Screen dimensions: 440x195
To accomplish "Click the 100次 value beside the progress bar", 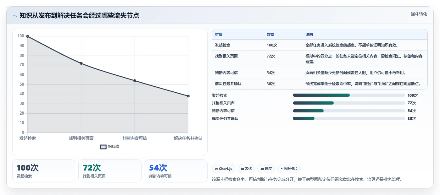I will point(413,95).
